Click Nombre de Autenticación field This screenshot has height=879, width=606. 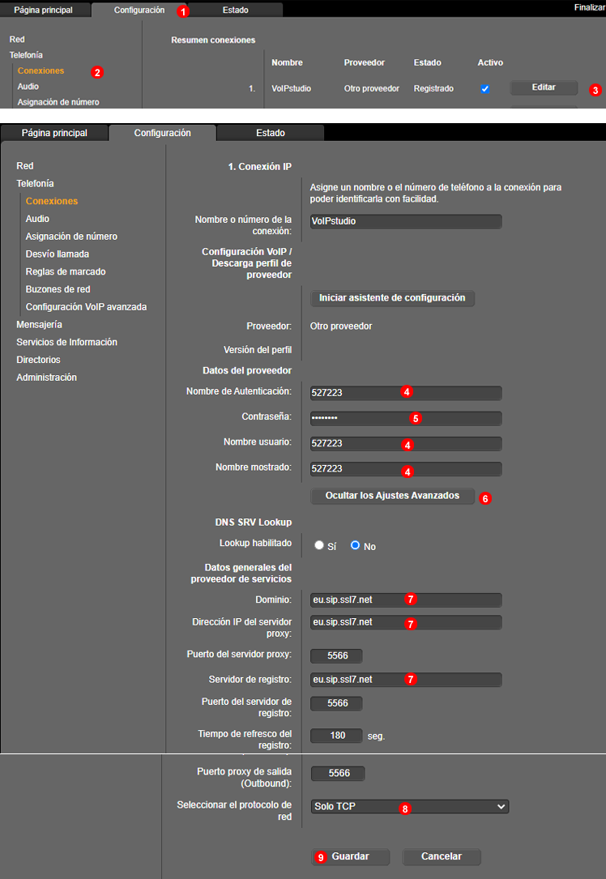pos(406,392)
